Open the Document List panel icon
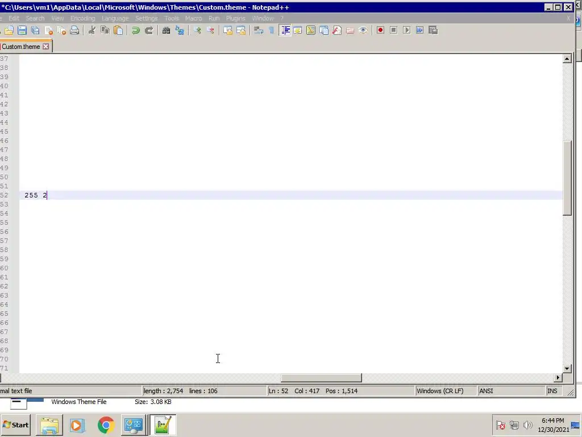 pos(324,31)
